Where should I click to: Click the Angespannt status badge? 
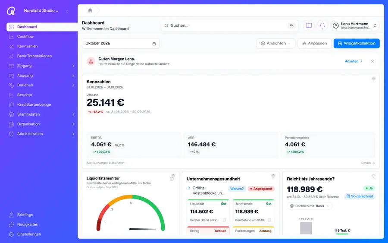261,189
